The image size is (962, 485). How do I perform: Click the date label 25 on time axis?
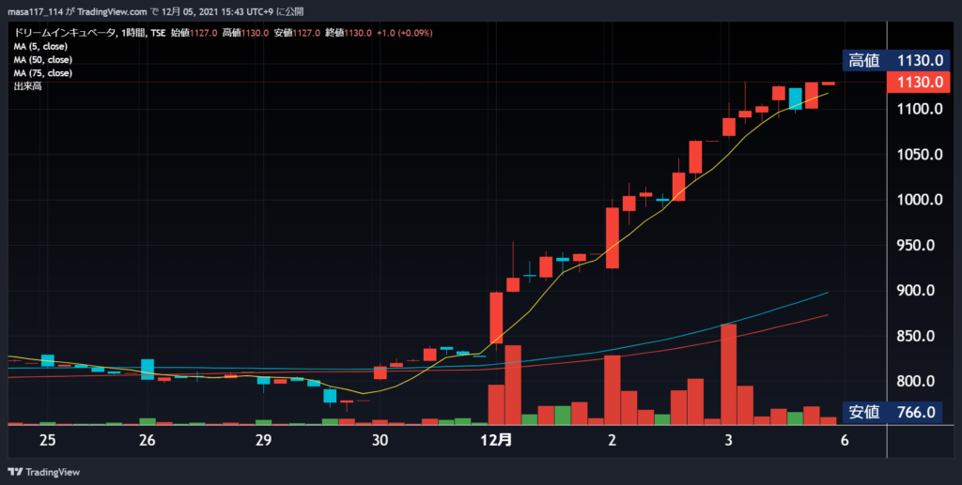coord(48,440)
